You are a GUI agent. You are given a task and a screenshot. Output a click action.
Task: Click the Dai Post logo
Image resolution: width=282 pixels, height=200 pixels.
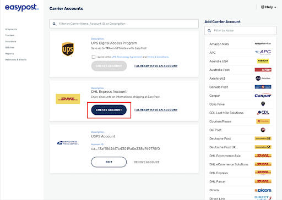263,130
